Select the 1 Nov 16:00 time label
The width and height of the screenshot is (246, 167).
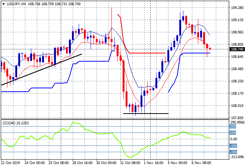[154, 163]
